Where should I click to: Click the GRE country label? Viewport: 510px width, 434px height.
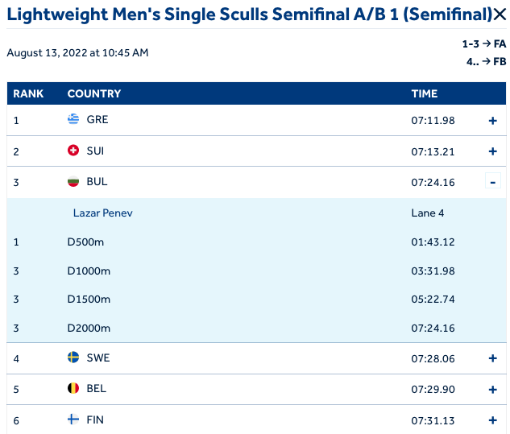pos(97,119)
